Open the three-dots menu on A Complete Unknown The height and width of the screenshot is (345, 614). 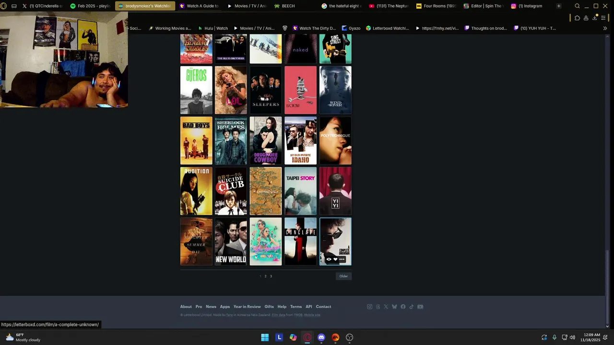[342, 259]
